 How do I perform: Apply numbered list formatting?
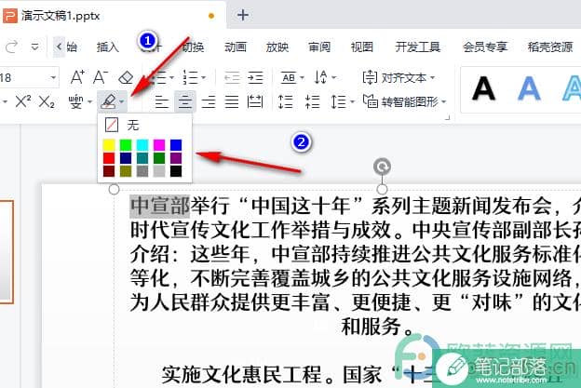pos(191,77)
